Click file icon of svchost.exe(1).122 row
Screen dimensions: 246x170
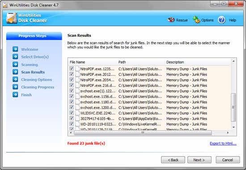[x=77, y=91]
